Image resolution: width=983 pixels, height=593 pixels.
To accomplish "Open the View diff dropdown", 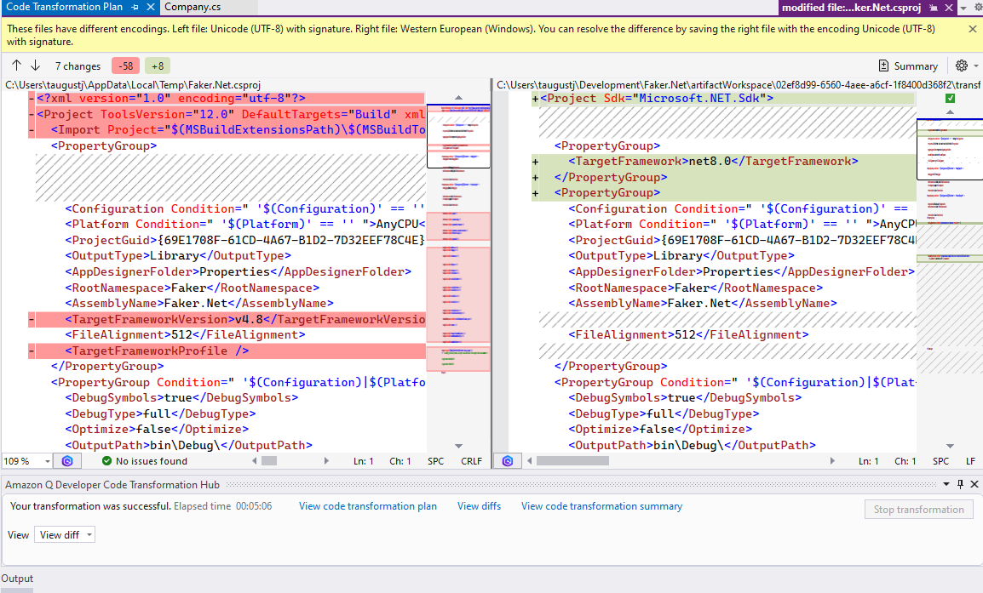I will click(64, 534).
